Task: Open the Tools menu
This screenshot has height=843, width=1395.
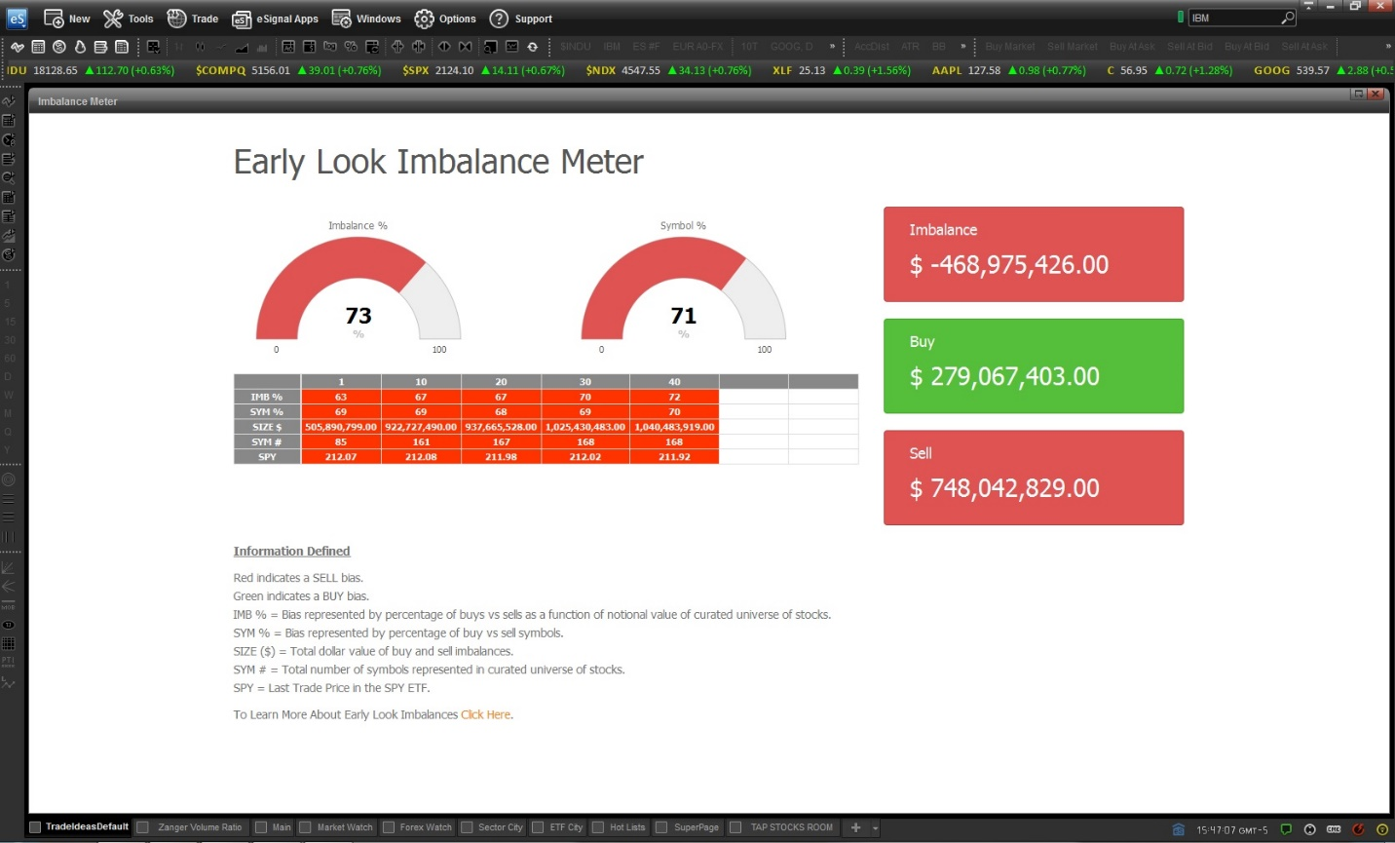Action: coord(129,19)
